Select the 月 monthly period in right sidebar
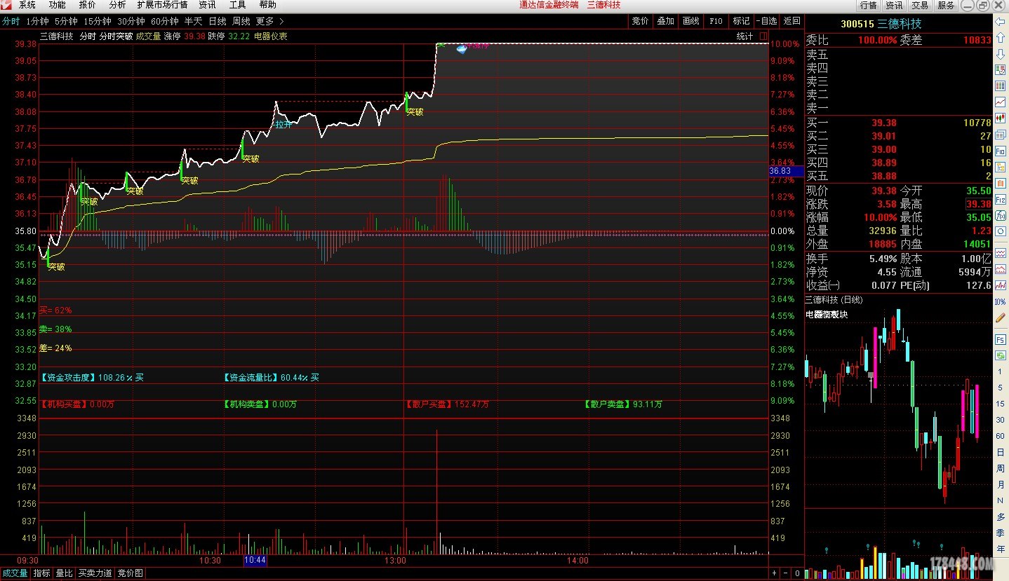 click(1001, 484)
